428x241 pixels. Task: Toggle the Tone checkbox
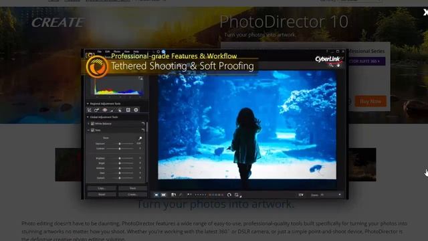point(92,131)
